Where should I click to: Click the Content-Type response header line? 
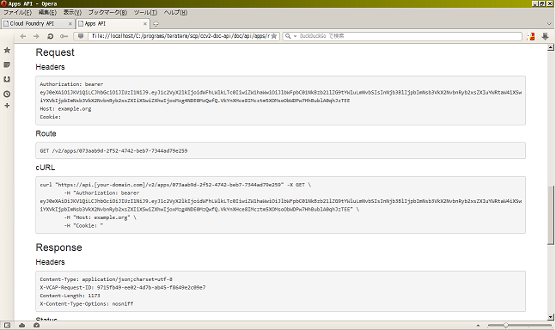(x=106, y=279)
